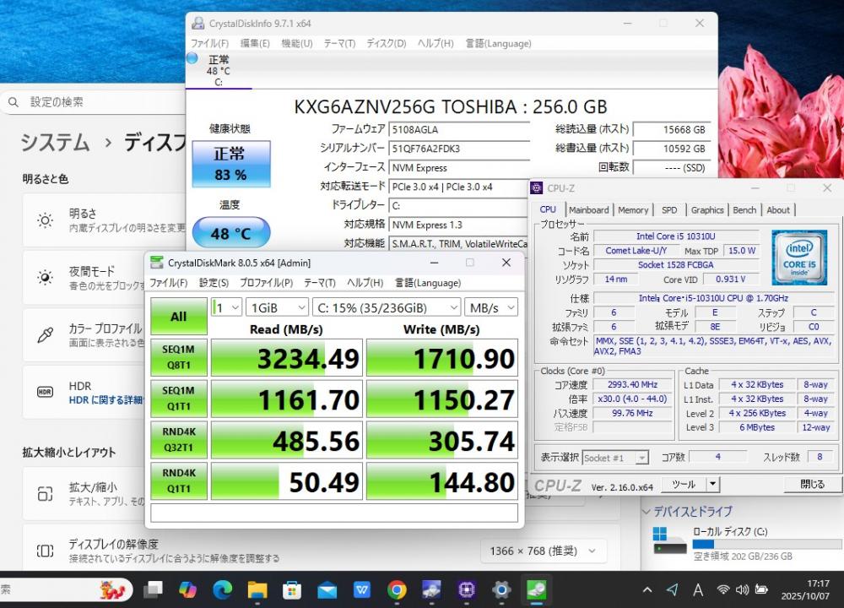844x608 pixels.
Task: Click the All benchmark button
Action: (x=178, y=316)
